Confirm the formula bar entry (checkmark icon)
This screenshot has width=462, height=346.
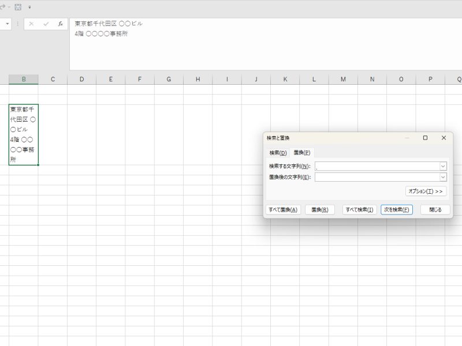click(x=46, y=24)
